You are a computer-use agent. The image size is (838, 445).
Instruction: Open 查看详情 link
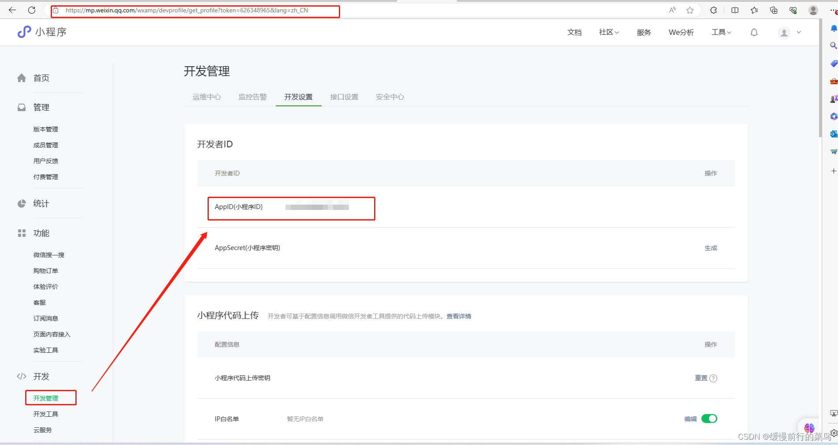click(x=459, y=316)
